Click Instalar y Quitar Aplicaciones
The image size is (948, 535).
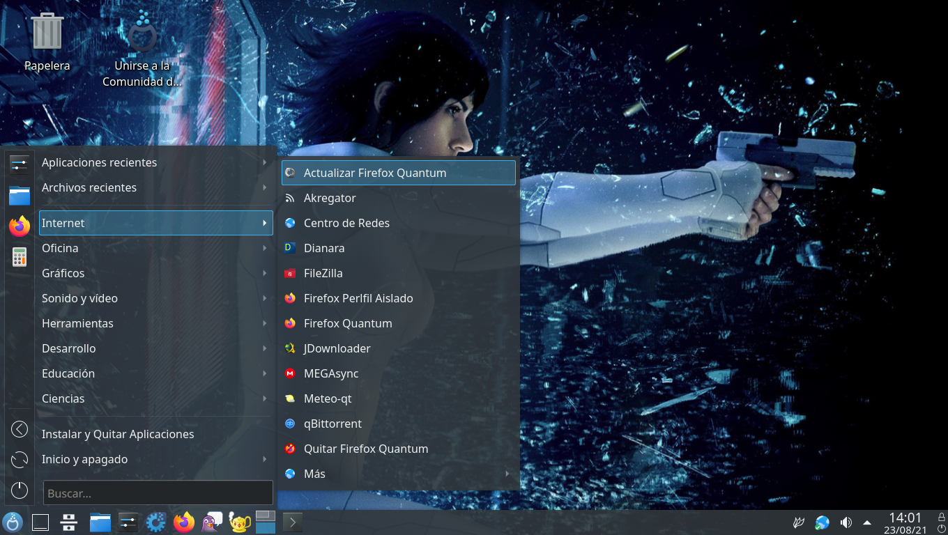[118, 434]
